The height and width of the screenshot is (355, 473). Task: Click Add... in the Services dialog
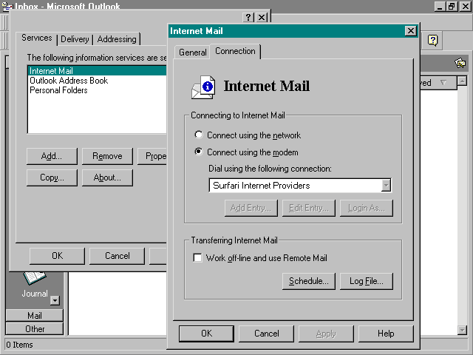[52, 156]
